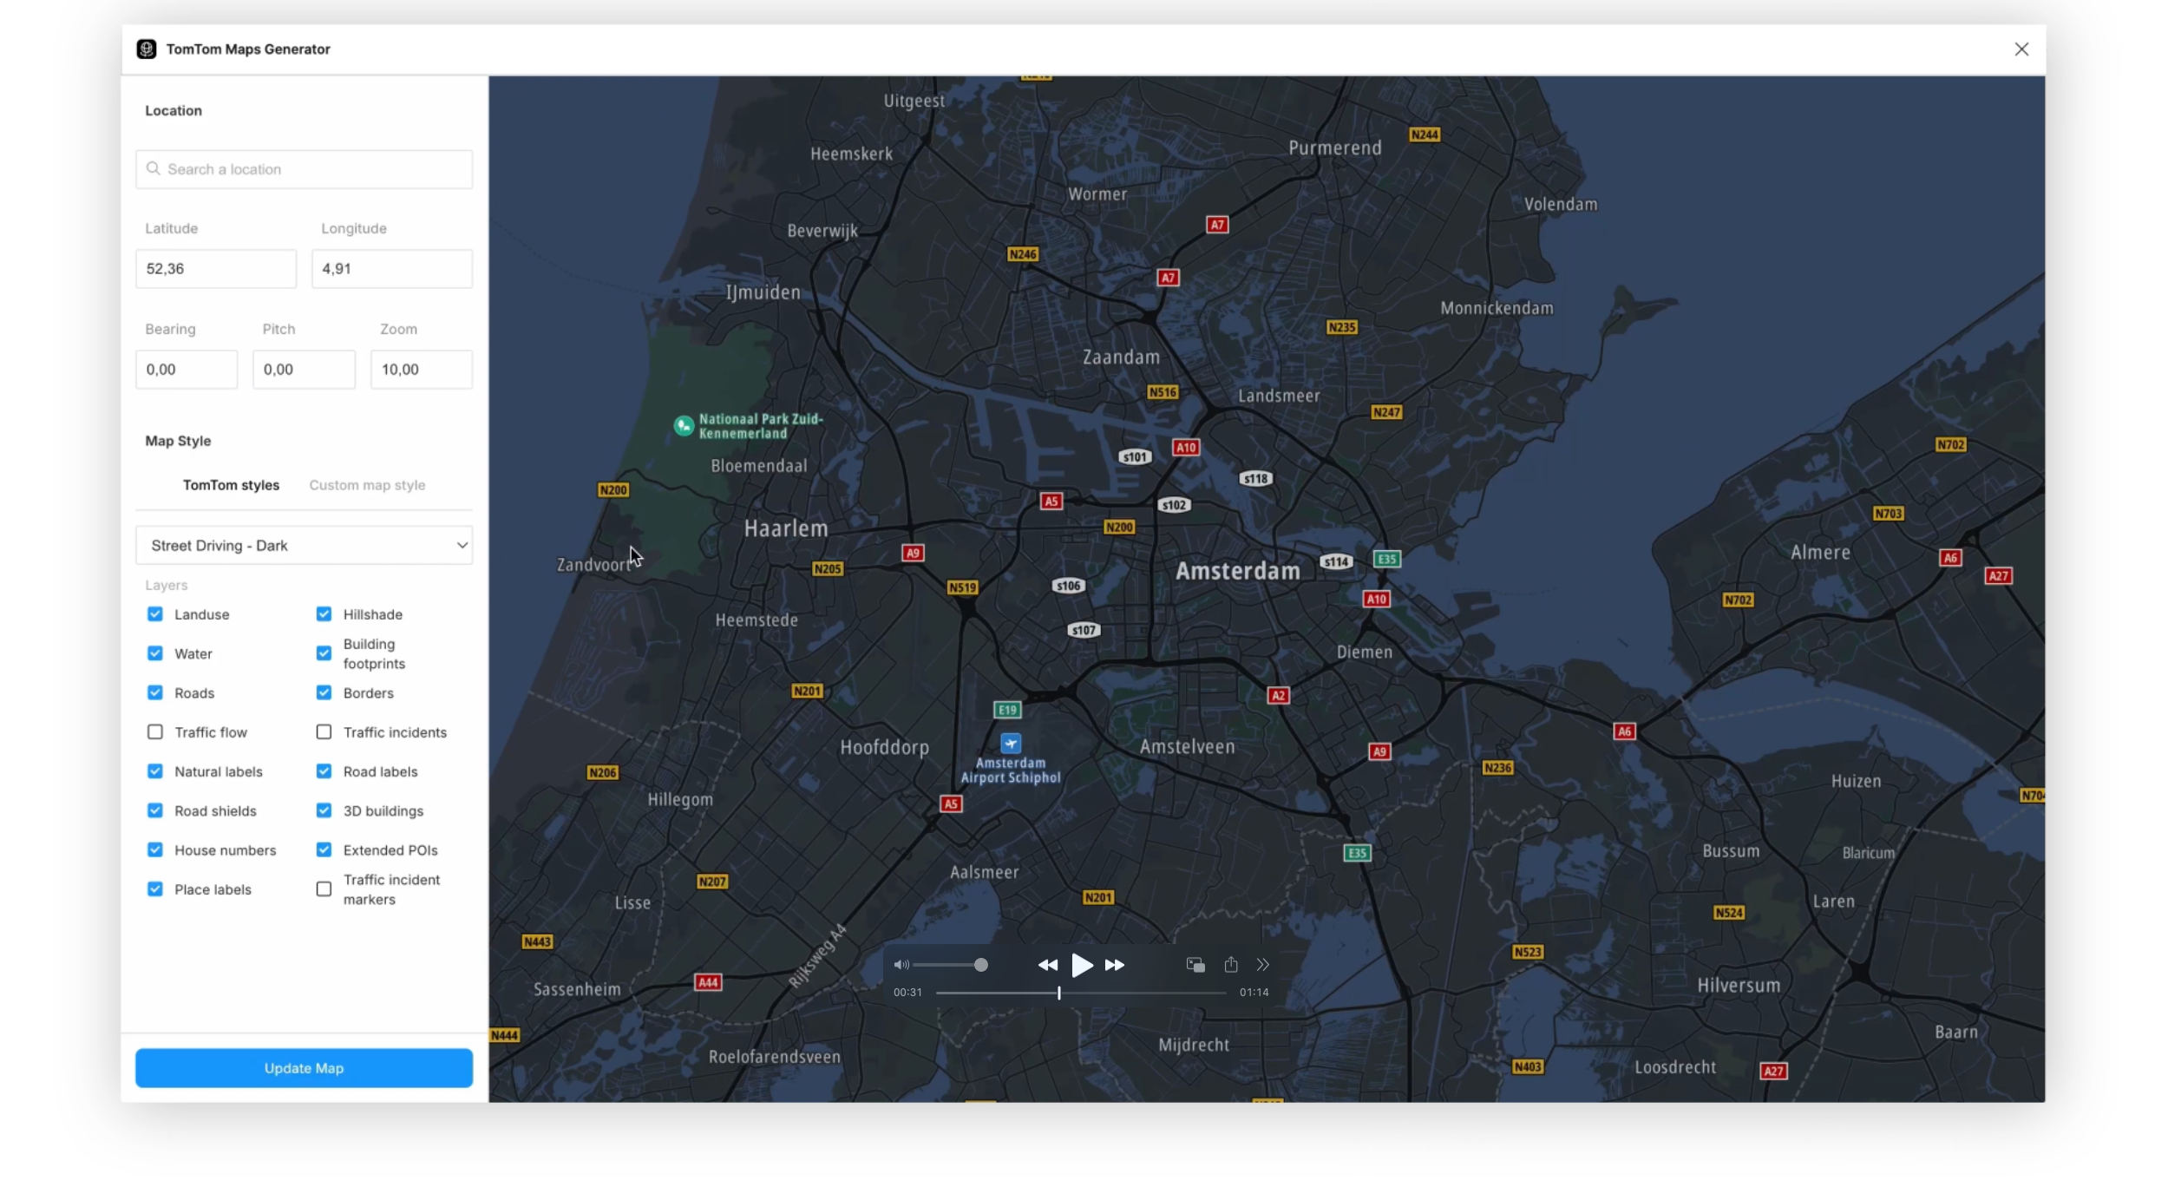
Task: Select the TomTom styles tab
Action: click(231, 485)
